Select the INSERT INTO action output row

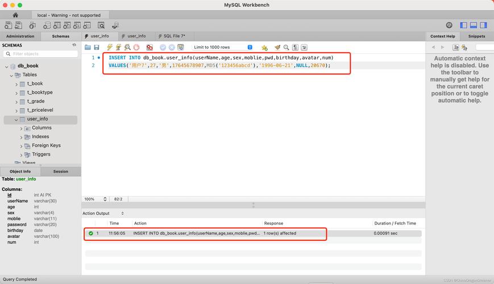click(x=253, y=233)
